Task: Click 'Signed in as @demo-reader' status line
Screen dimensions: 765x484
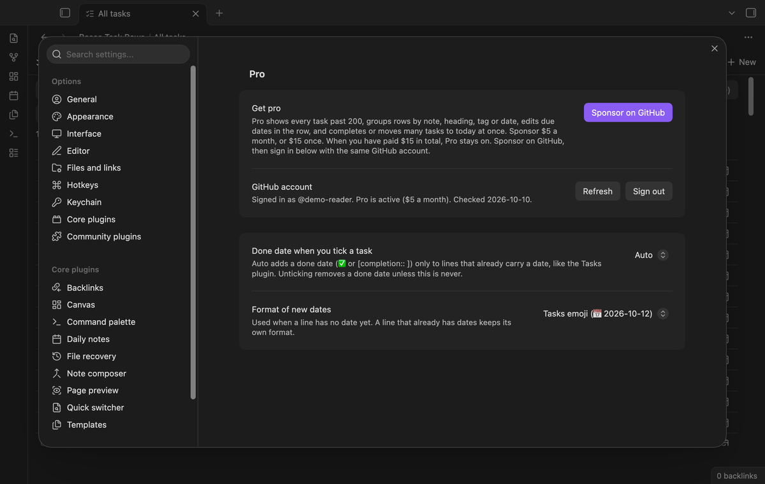Action: (x=391, y=199)
